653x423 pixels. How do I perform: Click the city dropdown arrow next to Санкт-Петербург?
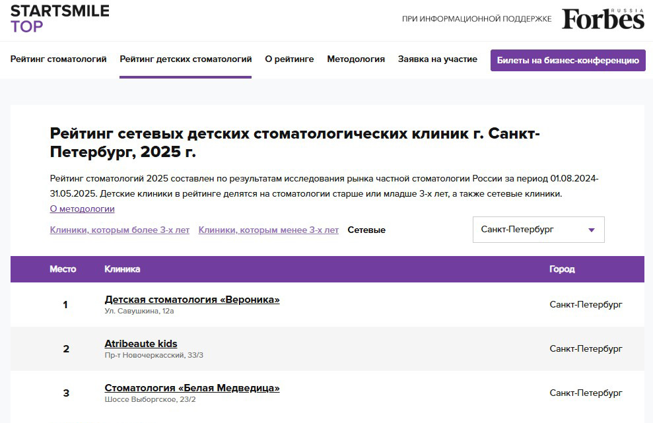pyautogui.click(x=591, y=230)
